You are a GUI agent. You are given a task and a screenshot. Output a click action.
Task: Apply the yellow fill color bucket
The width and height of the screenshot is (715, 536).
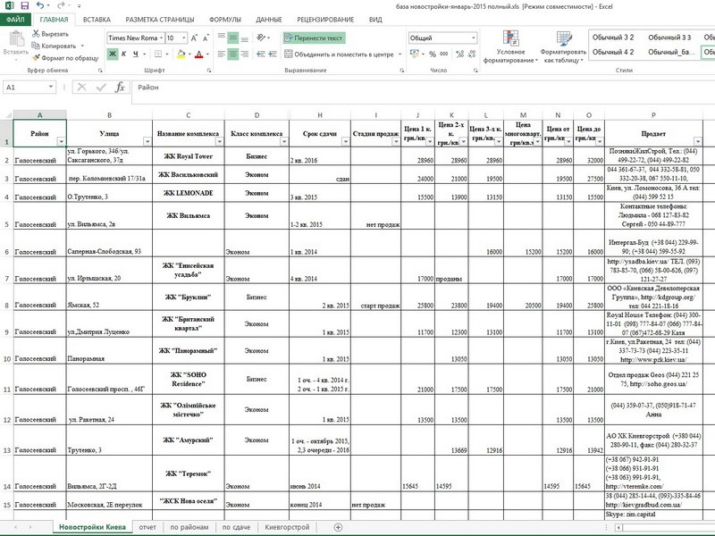pyautogui.click(x=181, y=54)
